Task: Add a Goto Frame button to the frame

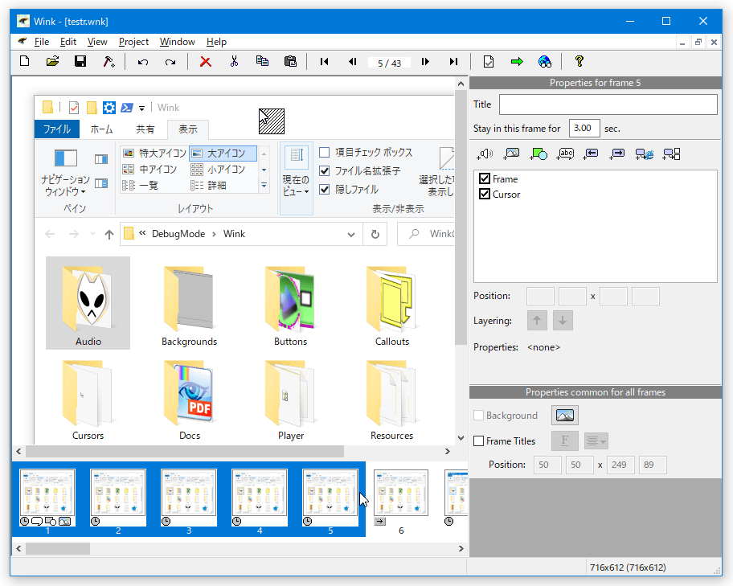Action: [x=672, y=154]
